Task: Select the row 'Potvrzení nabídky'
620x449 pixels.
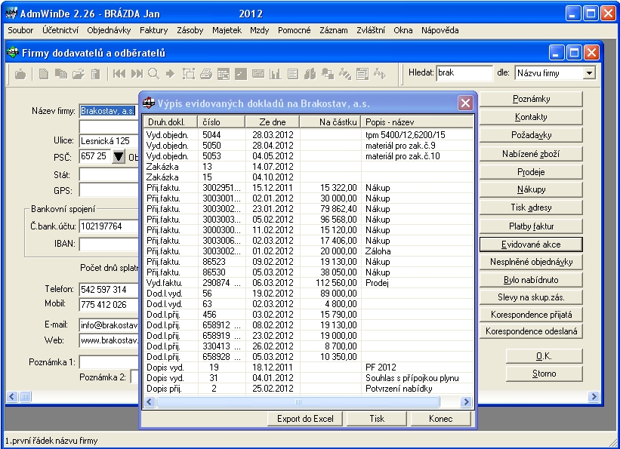Action: (308, 389)
